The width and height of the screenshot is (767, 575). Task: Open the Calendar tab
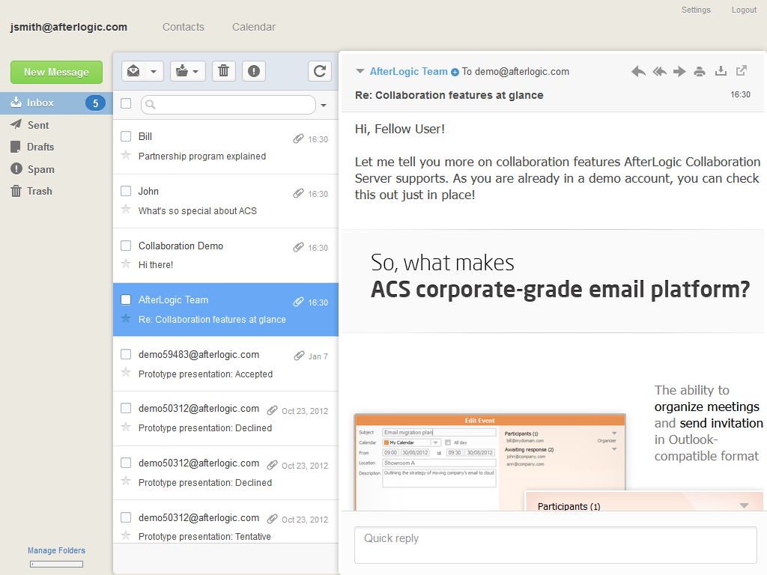pos(254,27)
